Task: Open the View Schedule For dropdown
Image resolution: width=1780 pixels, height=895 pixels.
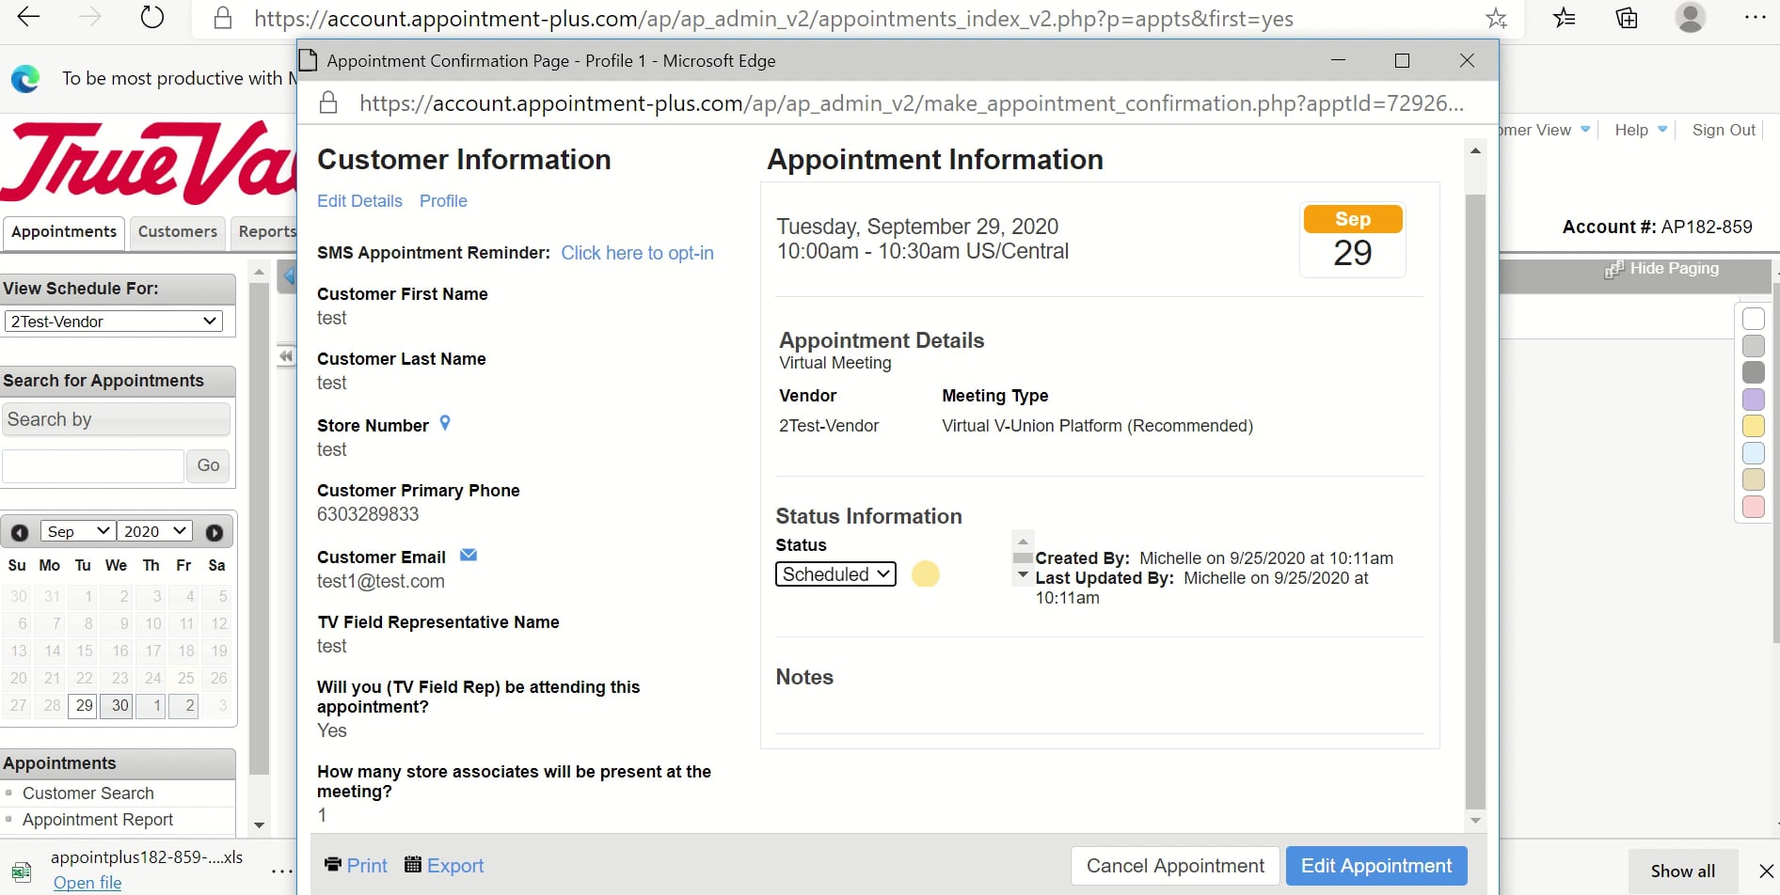Action: [x=114, y=322]
